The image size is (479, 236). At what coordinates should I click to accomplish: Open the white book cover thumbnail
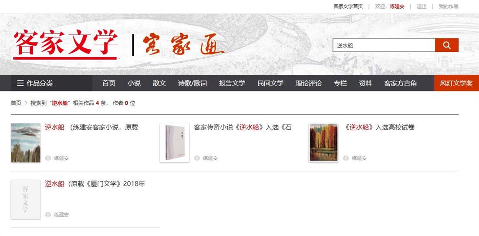point(175,142)
